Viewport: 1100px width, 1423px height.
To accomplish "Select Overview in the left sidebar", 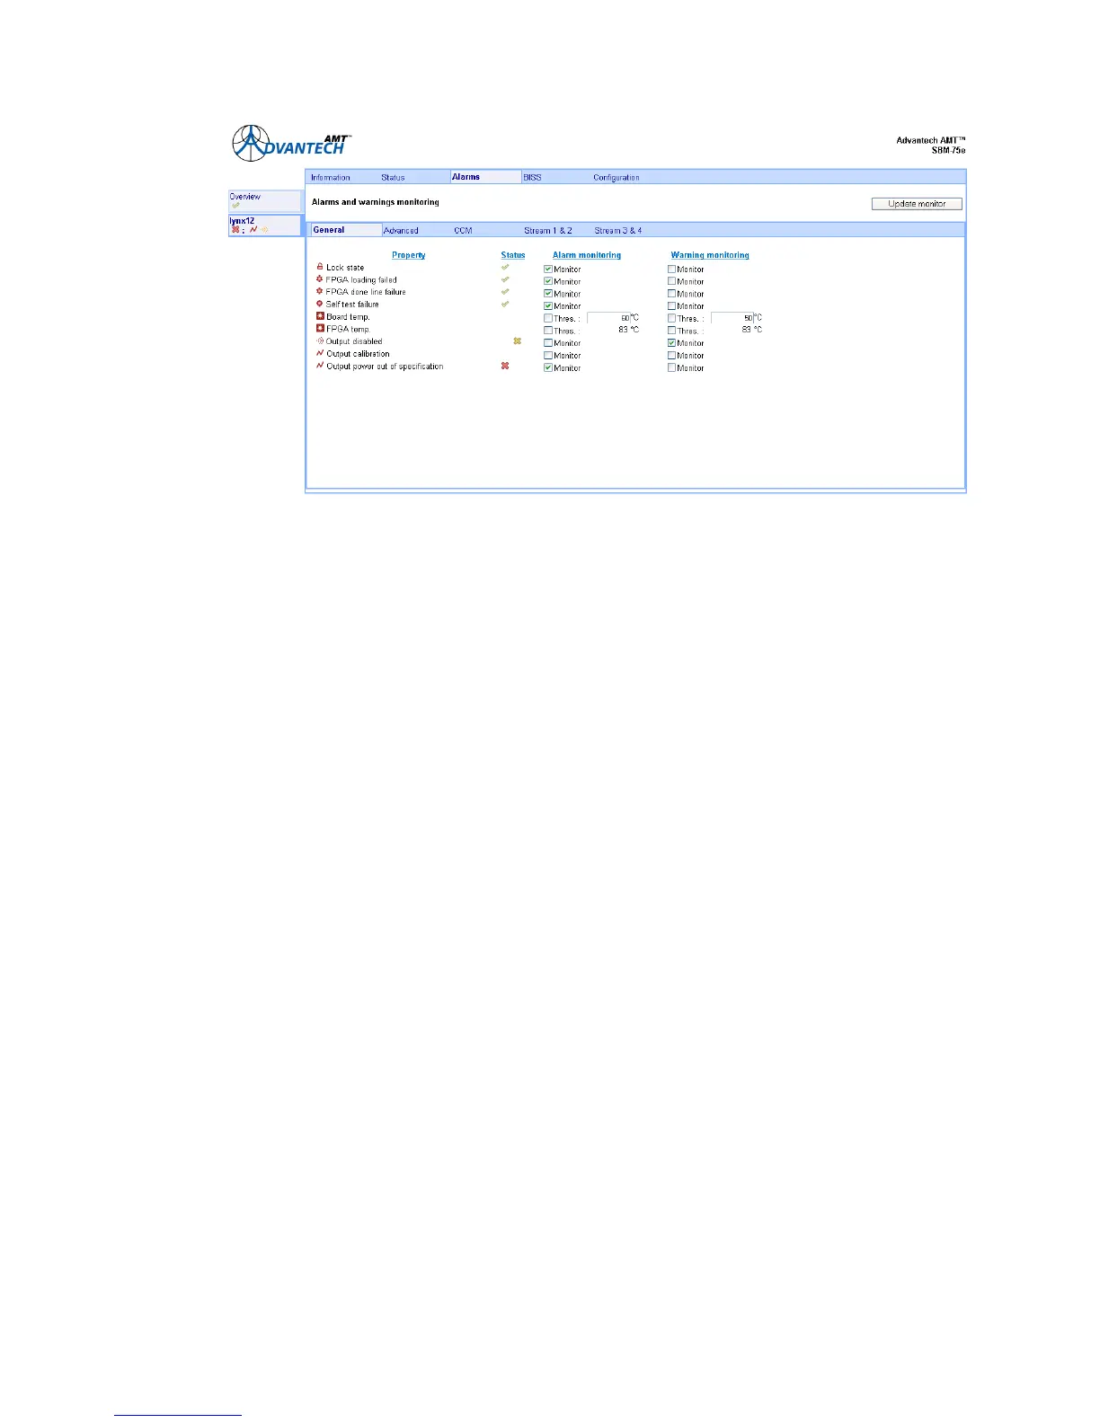I will tap(264, 200).
